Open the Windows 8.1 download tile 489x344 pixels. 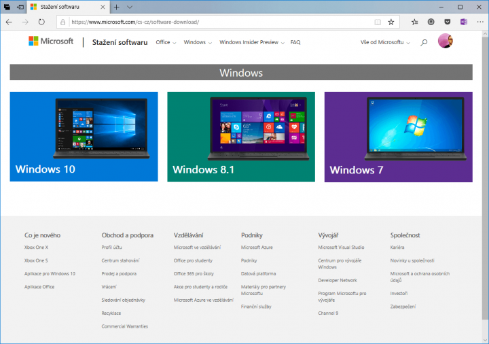coord(241,137)
